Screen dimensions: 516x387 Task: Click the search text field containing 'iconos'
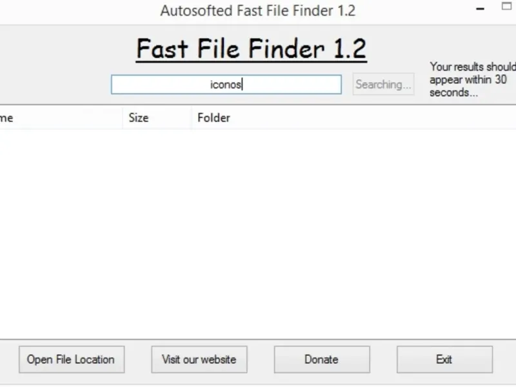pyautogui.click(x=226, y=84)
